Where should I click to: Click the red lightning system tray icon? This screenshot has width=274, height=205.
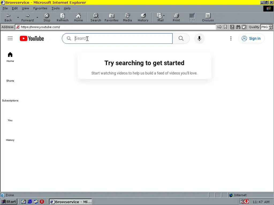(246, 202)
